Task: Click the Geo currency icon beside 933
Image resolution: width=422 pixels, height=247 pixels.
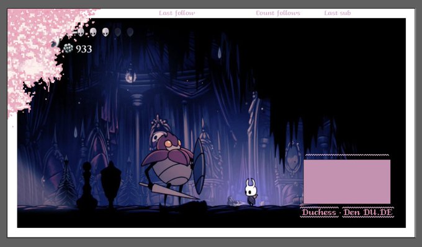Action: 68,48
